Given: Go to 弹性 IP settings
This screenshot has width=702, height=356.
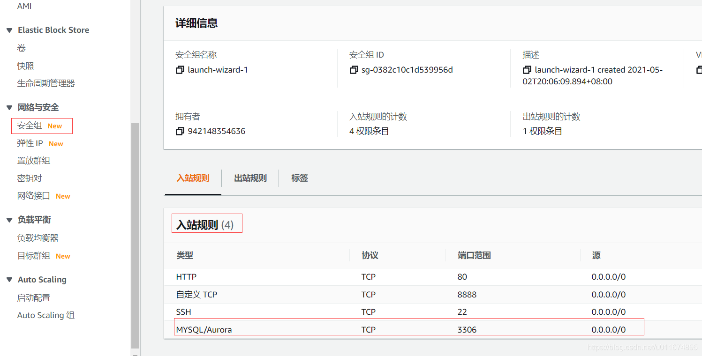Looking at the screenshot, I should click(x=33, y=143).
